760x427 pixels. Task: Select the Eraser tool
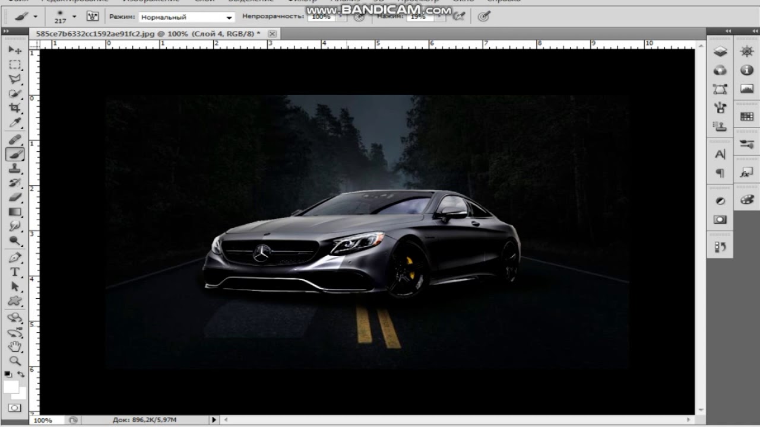[15, 197]
